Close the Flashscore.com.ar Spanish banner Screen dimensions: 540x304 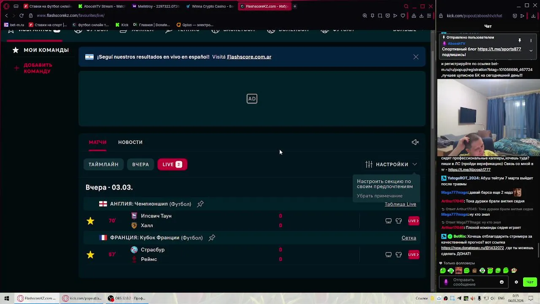[x=416, y=57]
